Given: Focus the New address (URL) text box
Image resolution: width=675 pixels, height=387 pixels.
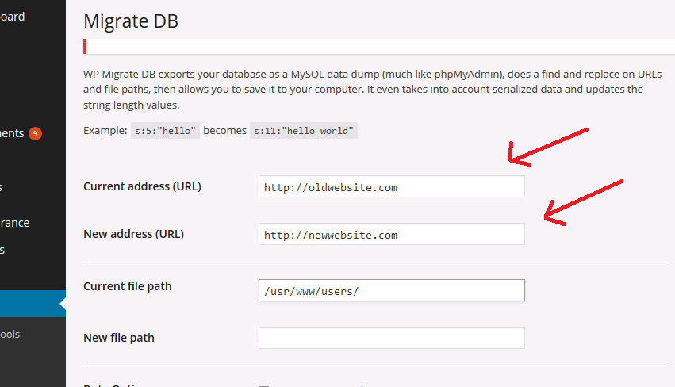Looking at the screenshot, I should 391,235.
